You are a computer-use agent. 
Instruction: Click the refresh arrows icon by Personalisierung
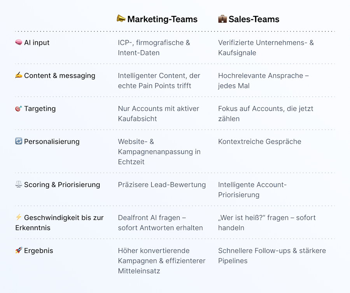pos(19,141)
